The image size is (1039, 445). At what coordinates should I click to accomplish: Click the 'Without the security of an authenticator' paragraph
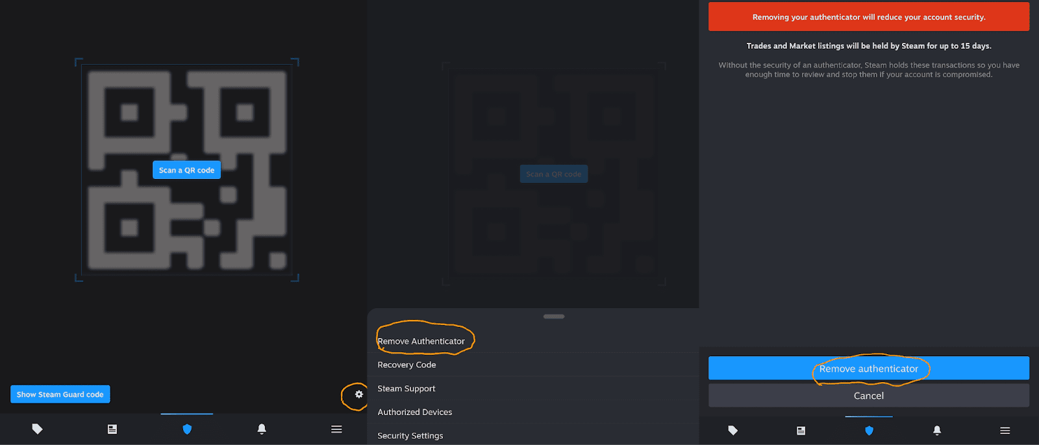(869, 70)
